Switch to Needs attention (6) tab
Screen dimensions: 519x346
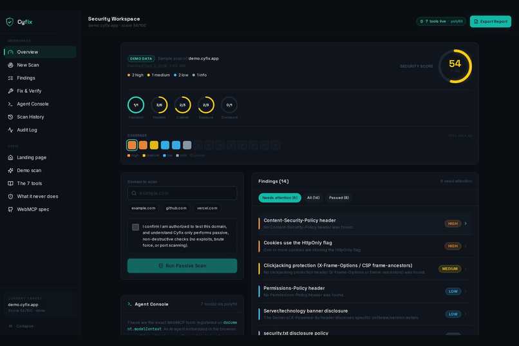pos(279,198)
